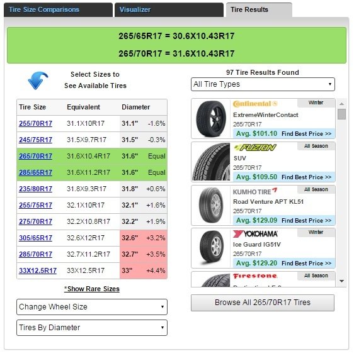This screenshot has width=354, height=356.
Task: Find best price for Fuzion SUV tire
Action: [x=306, y=177]
